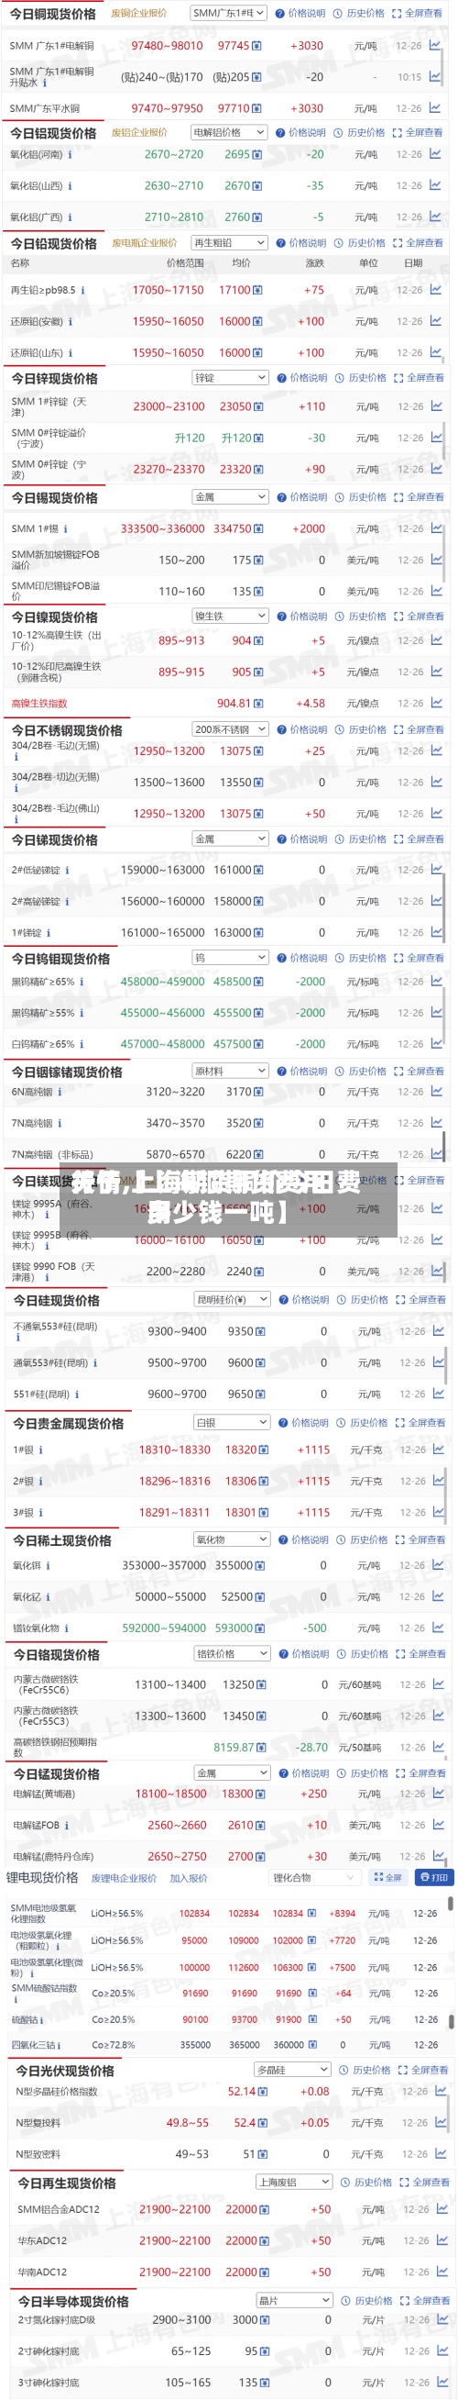This screenshot has height=2400, width=458.
Task: Open 全屏查看 in 今日铜现货价格 header
Action: pos(417,14)
